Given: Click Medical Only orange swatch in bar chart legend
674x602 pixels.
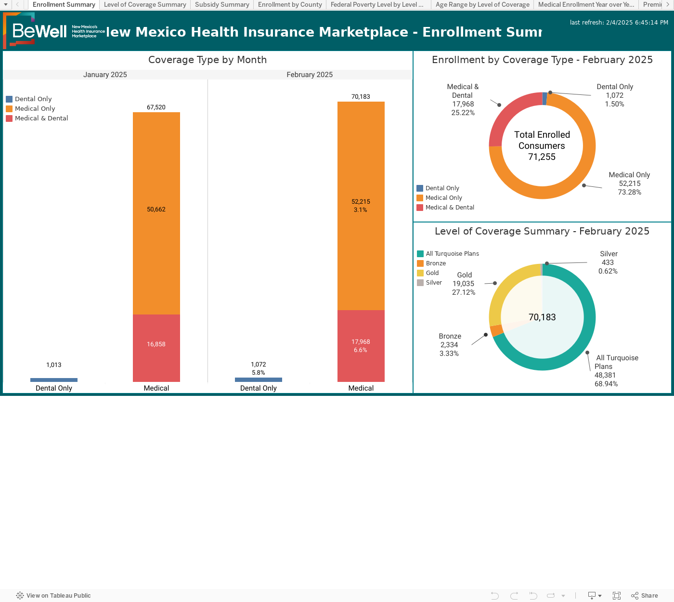Looking at the screenshot, I should (9, 109).
